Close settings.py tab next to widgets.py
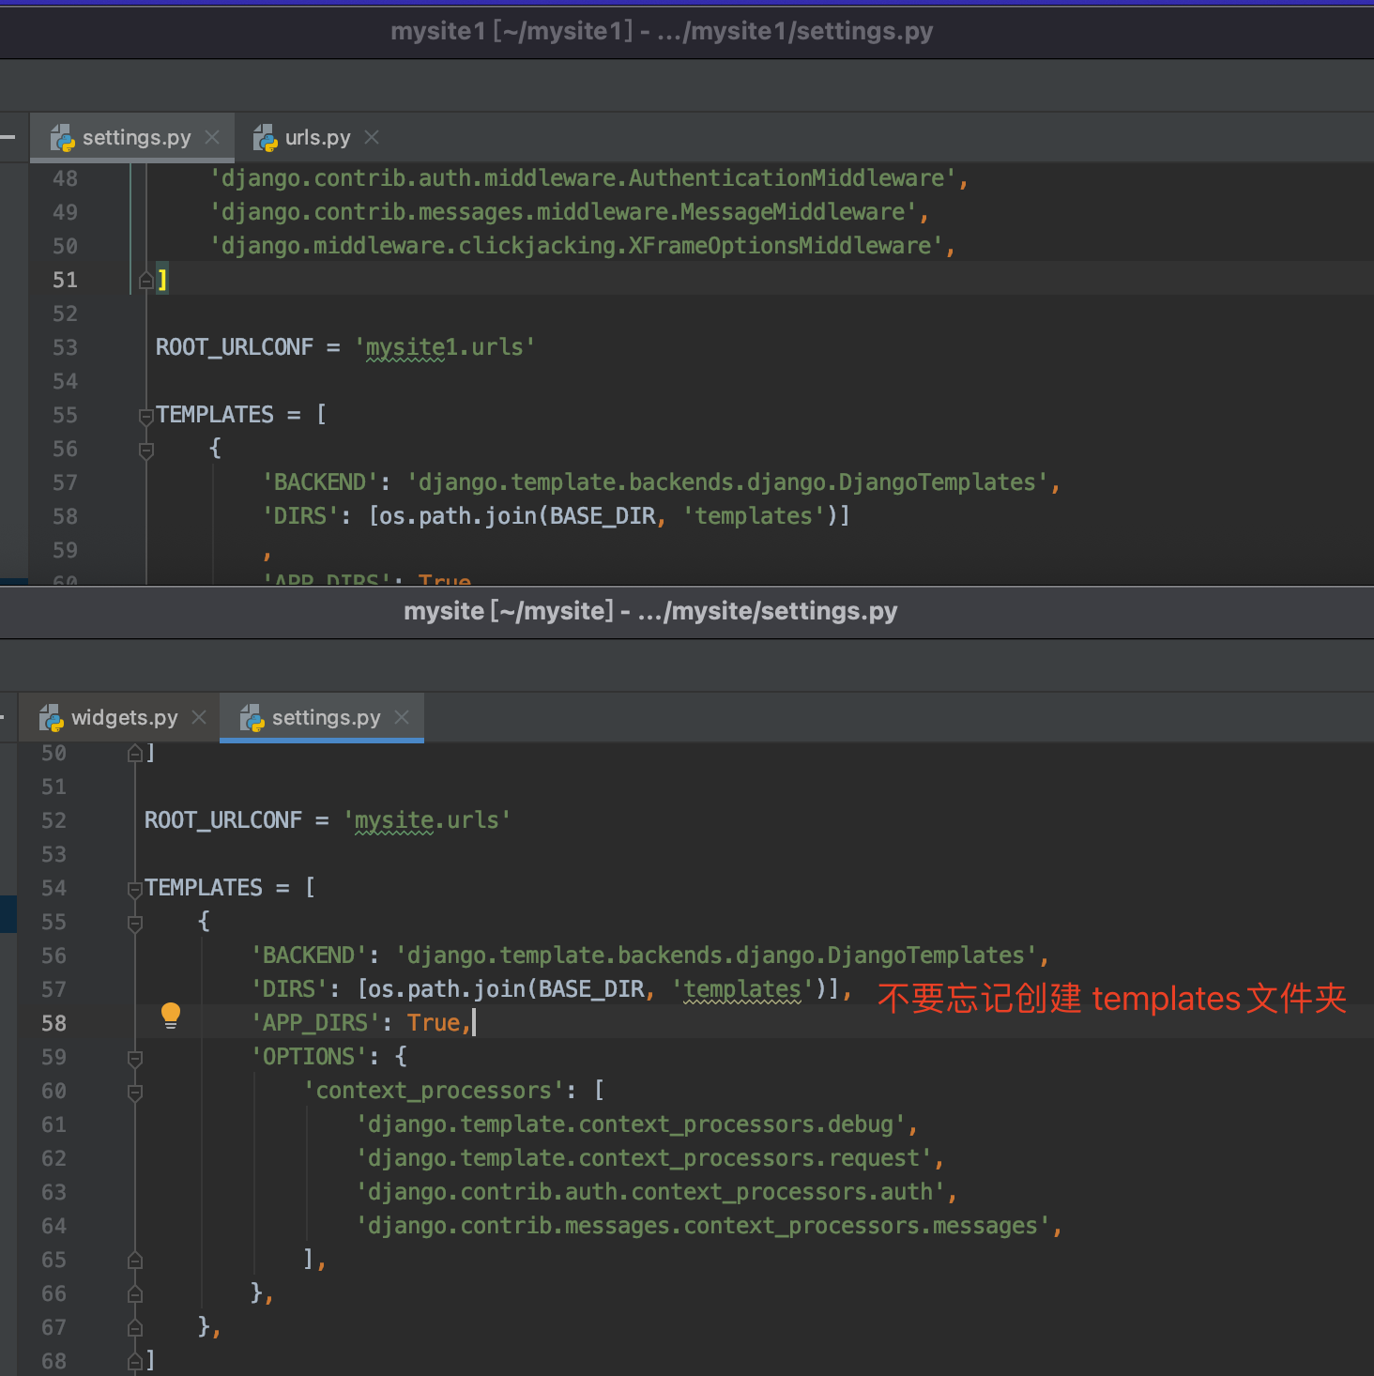This screenshot has height=1376, width=1374. [x=402, y=717]
